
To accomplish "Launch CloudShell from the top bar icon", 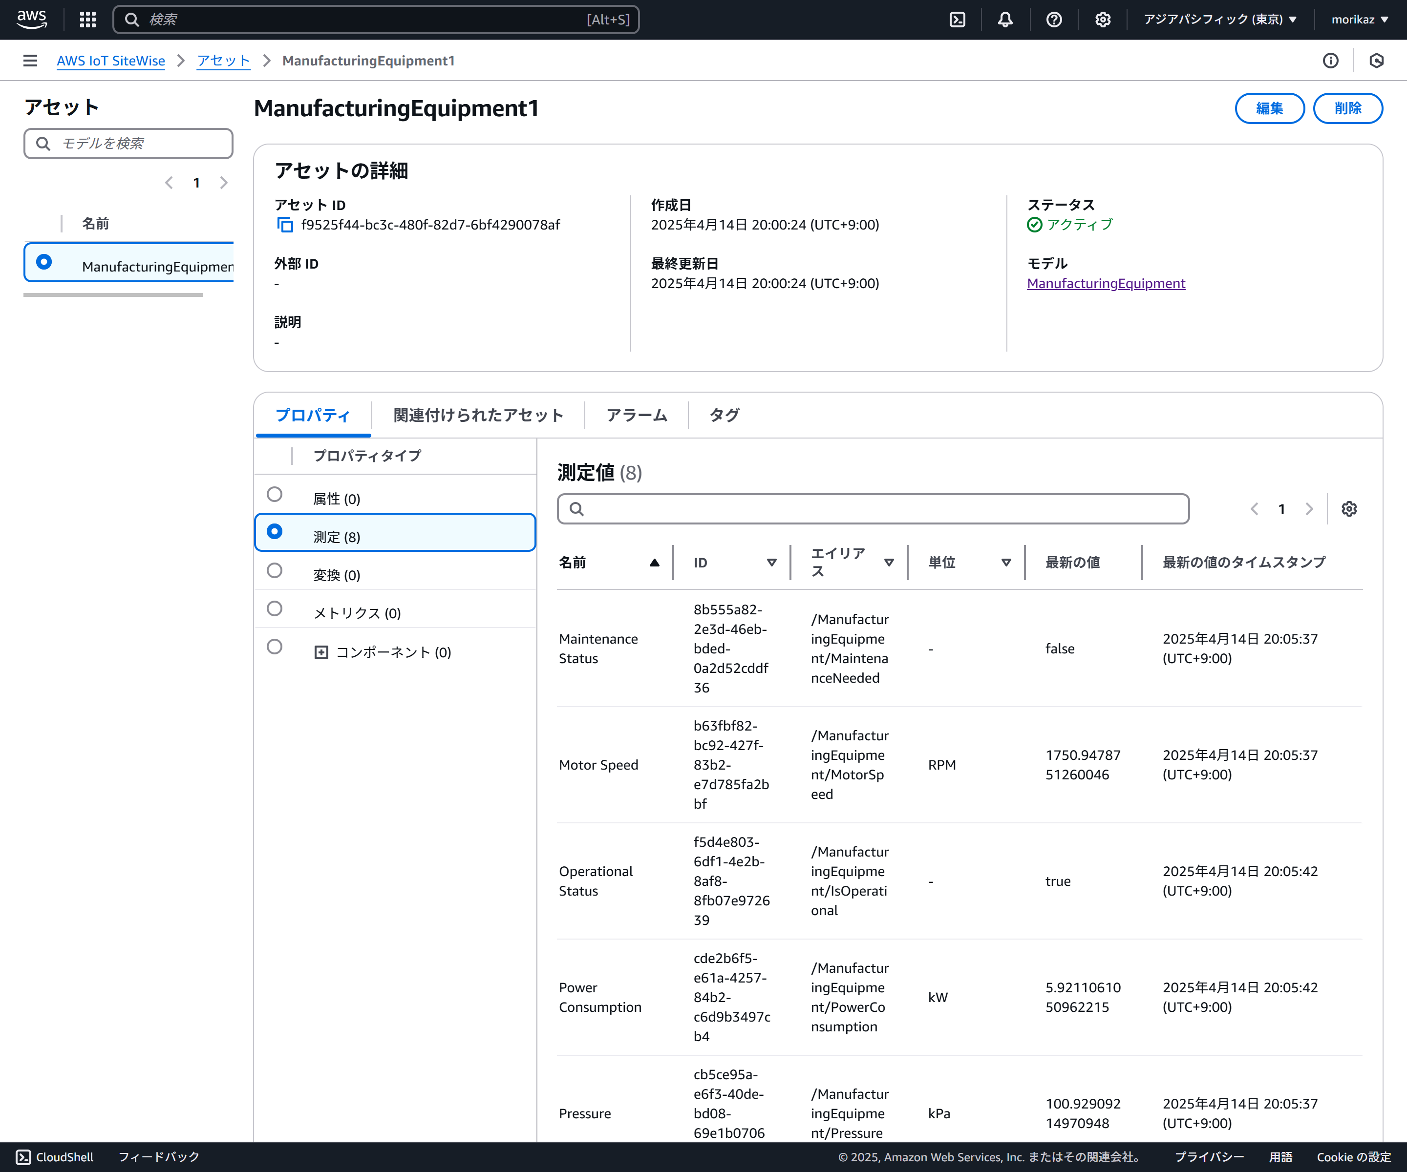I will (x=958, y=20).
